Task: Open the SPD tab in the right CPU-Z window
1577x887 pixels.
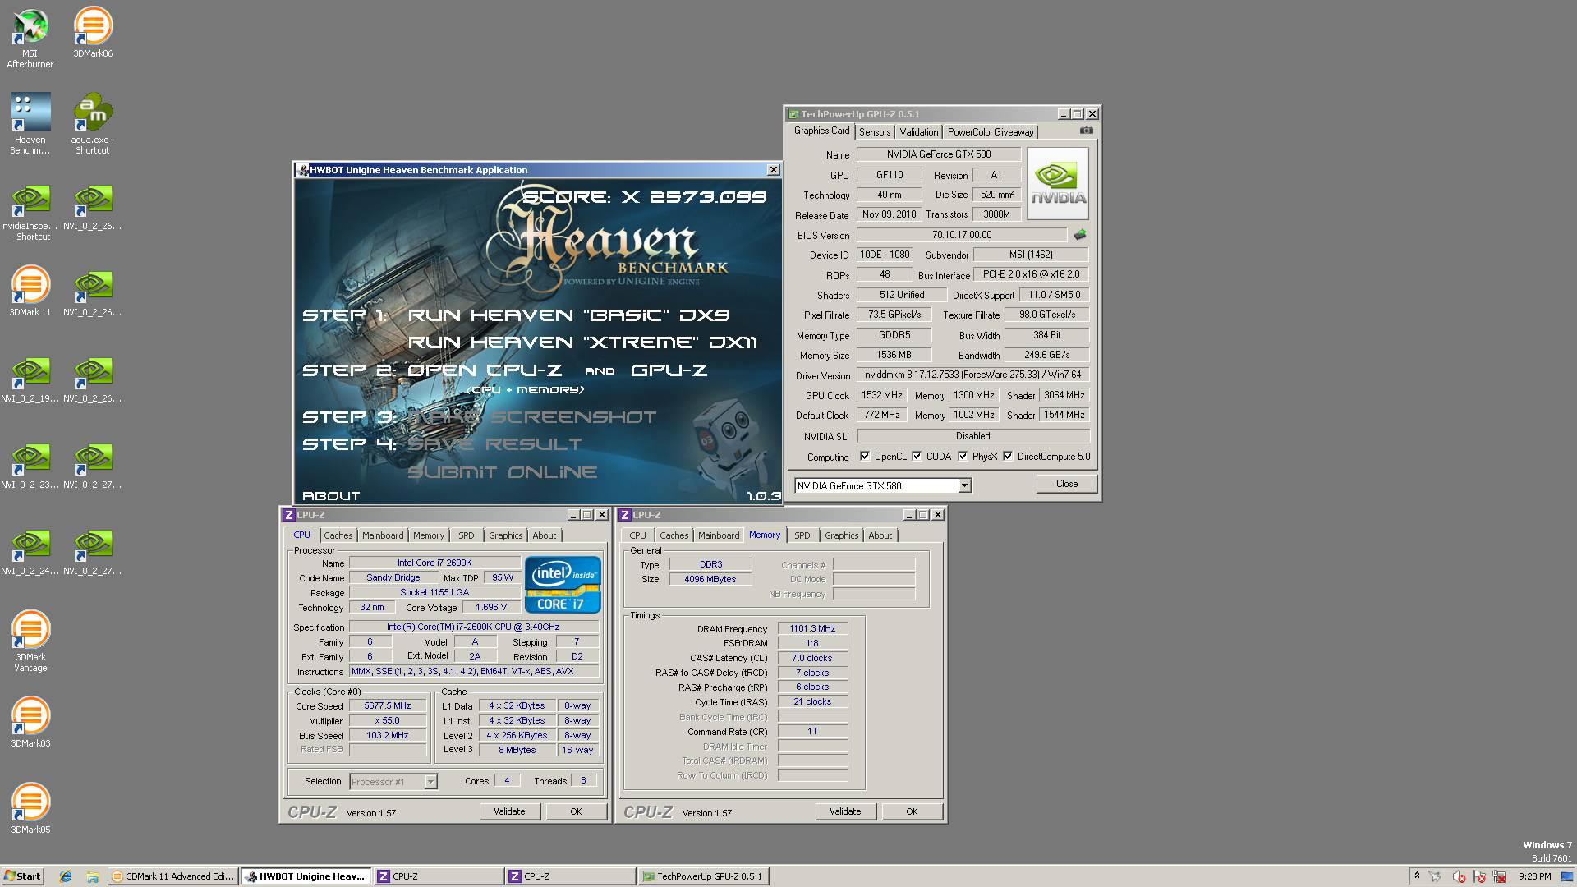Action: click(802, 535)
